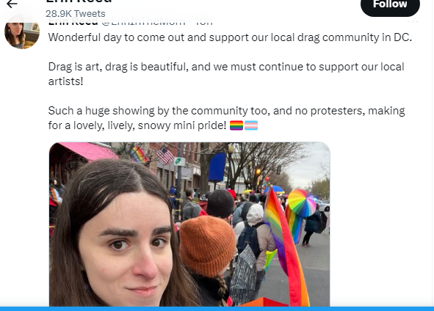Click the pink awning in the photo

pos(84,151)
